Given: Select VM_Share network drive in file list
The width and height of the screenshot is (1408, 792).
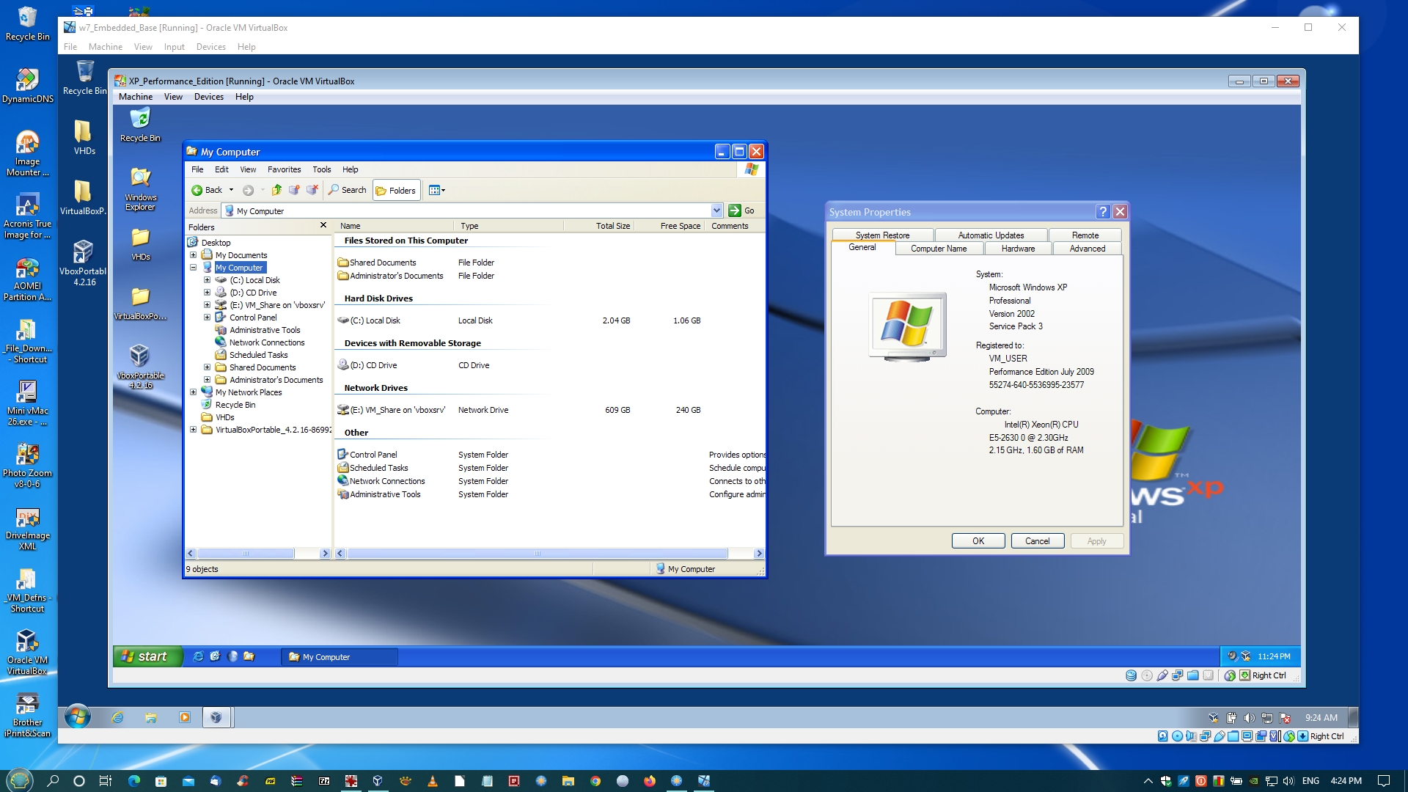Looking at the screenshot, I should (391, 410).
